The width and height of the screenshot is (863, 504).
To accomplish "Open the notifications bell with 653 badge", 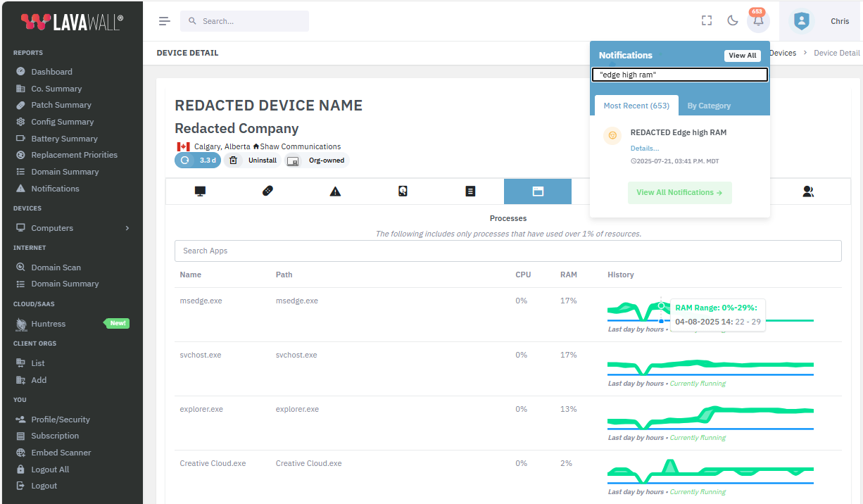I will click(x=758, y=21).
